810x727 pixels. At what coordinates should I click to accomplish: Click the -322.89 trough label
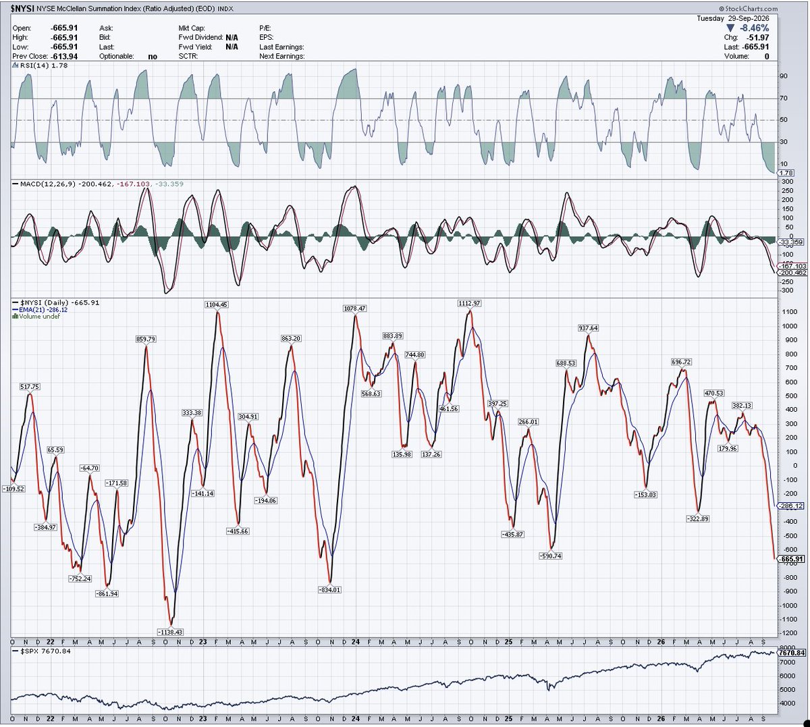(698, 518)
